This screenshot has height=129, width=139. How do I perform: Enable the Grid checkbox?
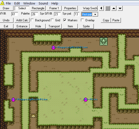point(52,20)
